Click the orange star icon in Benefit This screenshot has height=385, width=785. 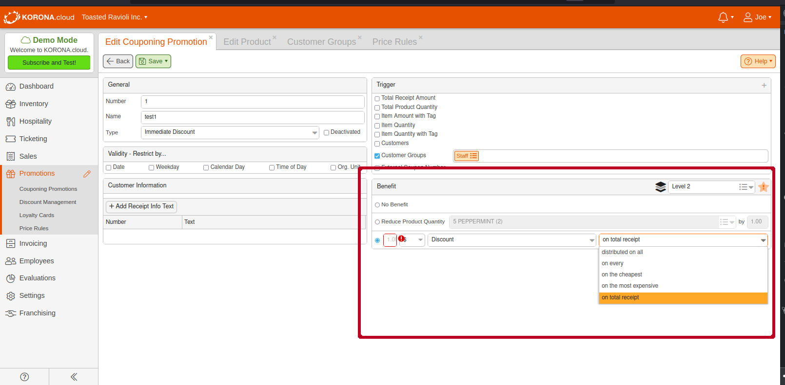764,187
